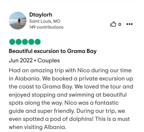Click the helpful vote count 0

pyautogui.click(x=120, y=24)
